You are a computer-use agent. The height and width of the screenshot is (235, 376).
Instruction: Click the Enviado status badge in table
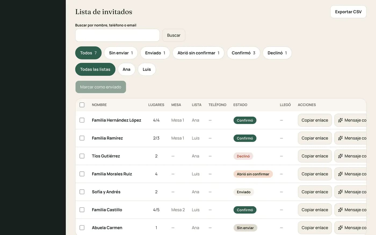coord(244,192)
